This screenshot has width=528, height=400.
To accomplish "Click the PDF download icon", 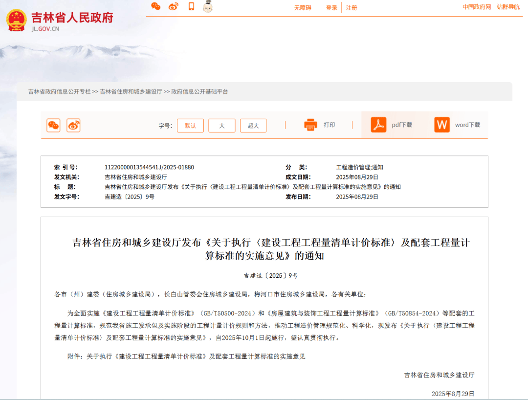I will coord(378,125).
